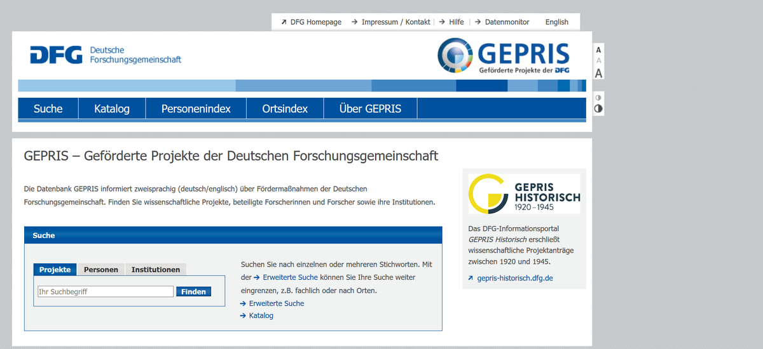763x349 pixels.
Task: Open the Suche navigation item
Action: [48, 109]
